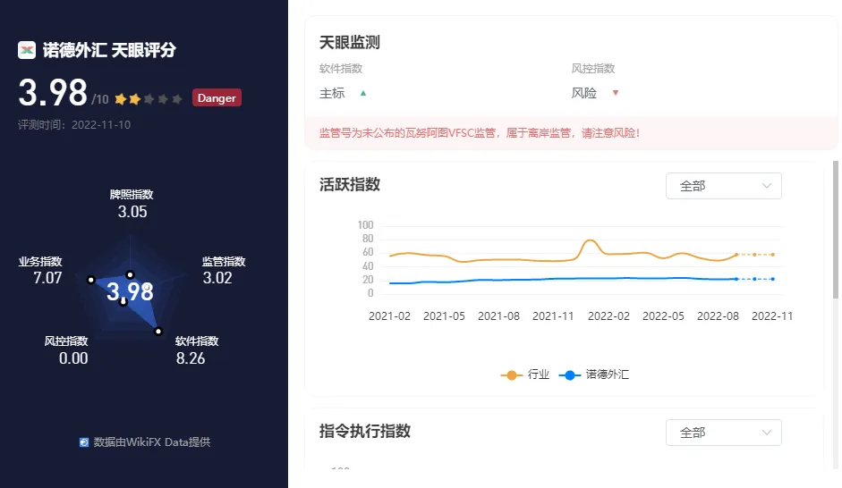The width and height of the screenshot is (842, 488).
Task: Click the 2022-11 axis label
Action: click(x=772, y=316)
